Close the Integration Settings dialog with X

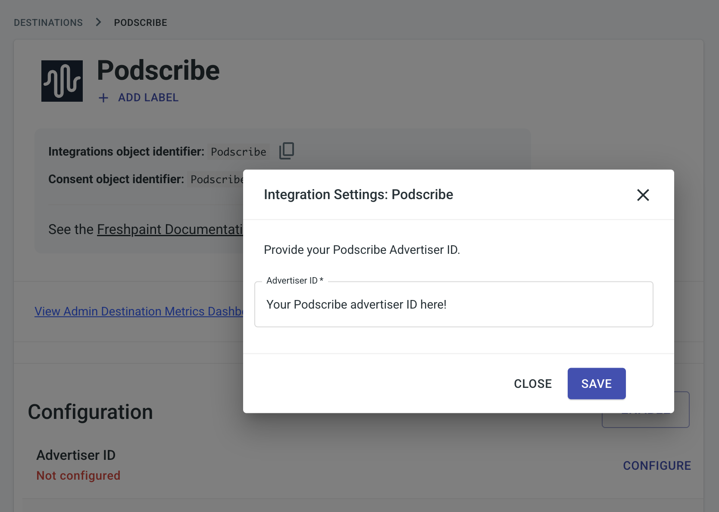pos(643,195)
